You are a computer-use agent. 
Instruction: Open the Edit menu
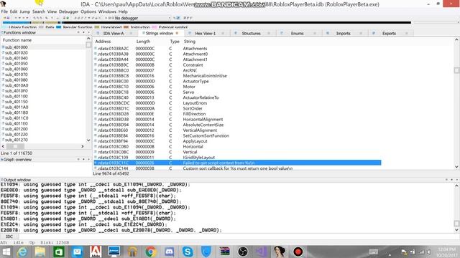tap(14, 11)
